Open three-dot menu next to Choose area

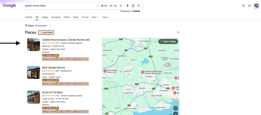[x=50, y=26]
